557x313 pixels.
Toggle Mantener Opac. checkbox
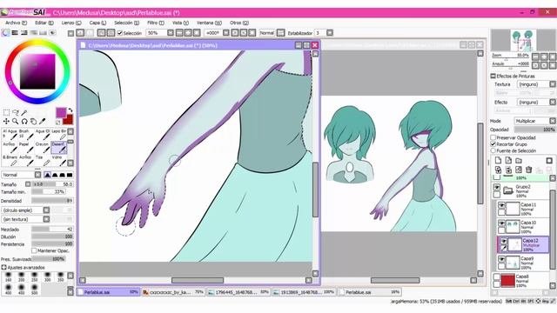point(34,251)
